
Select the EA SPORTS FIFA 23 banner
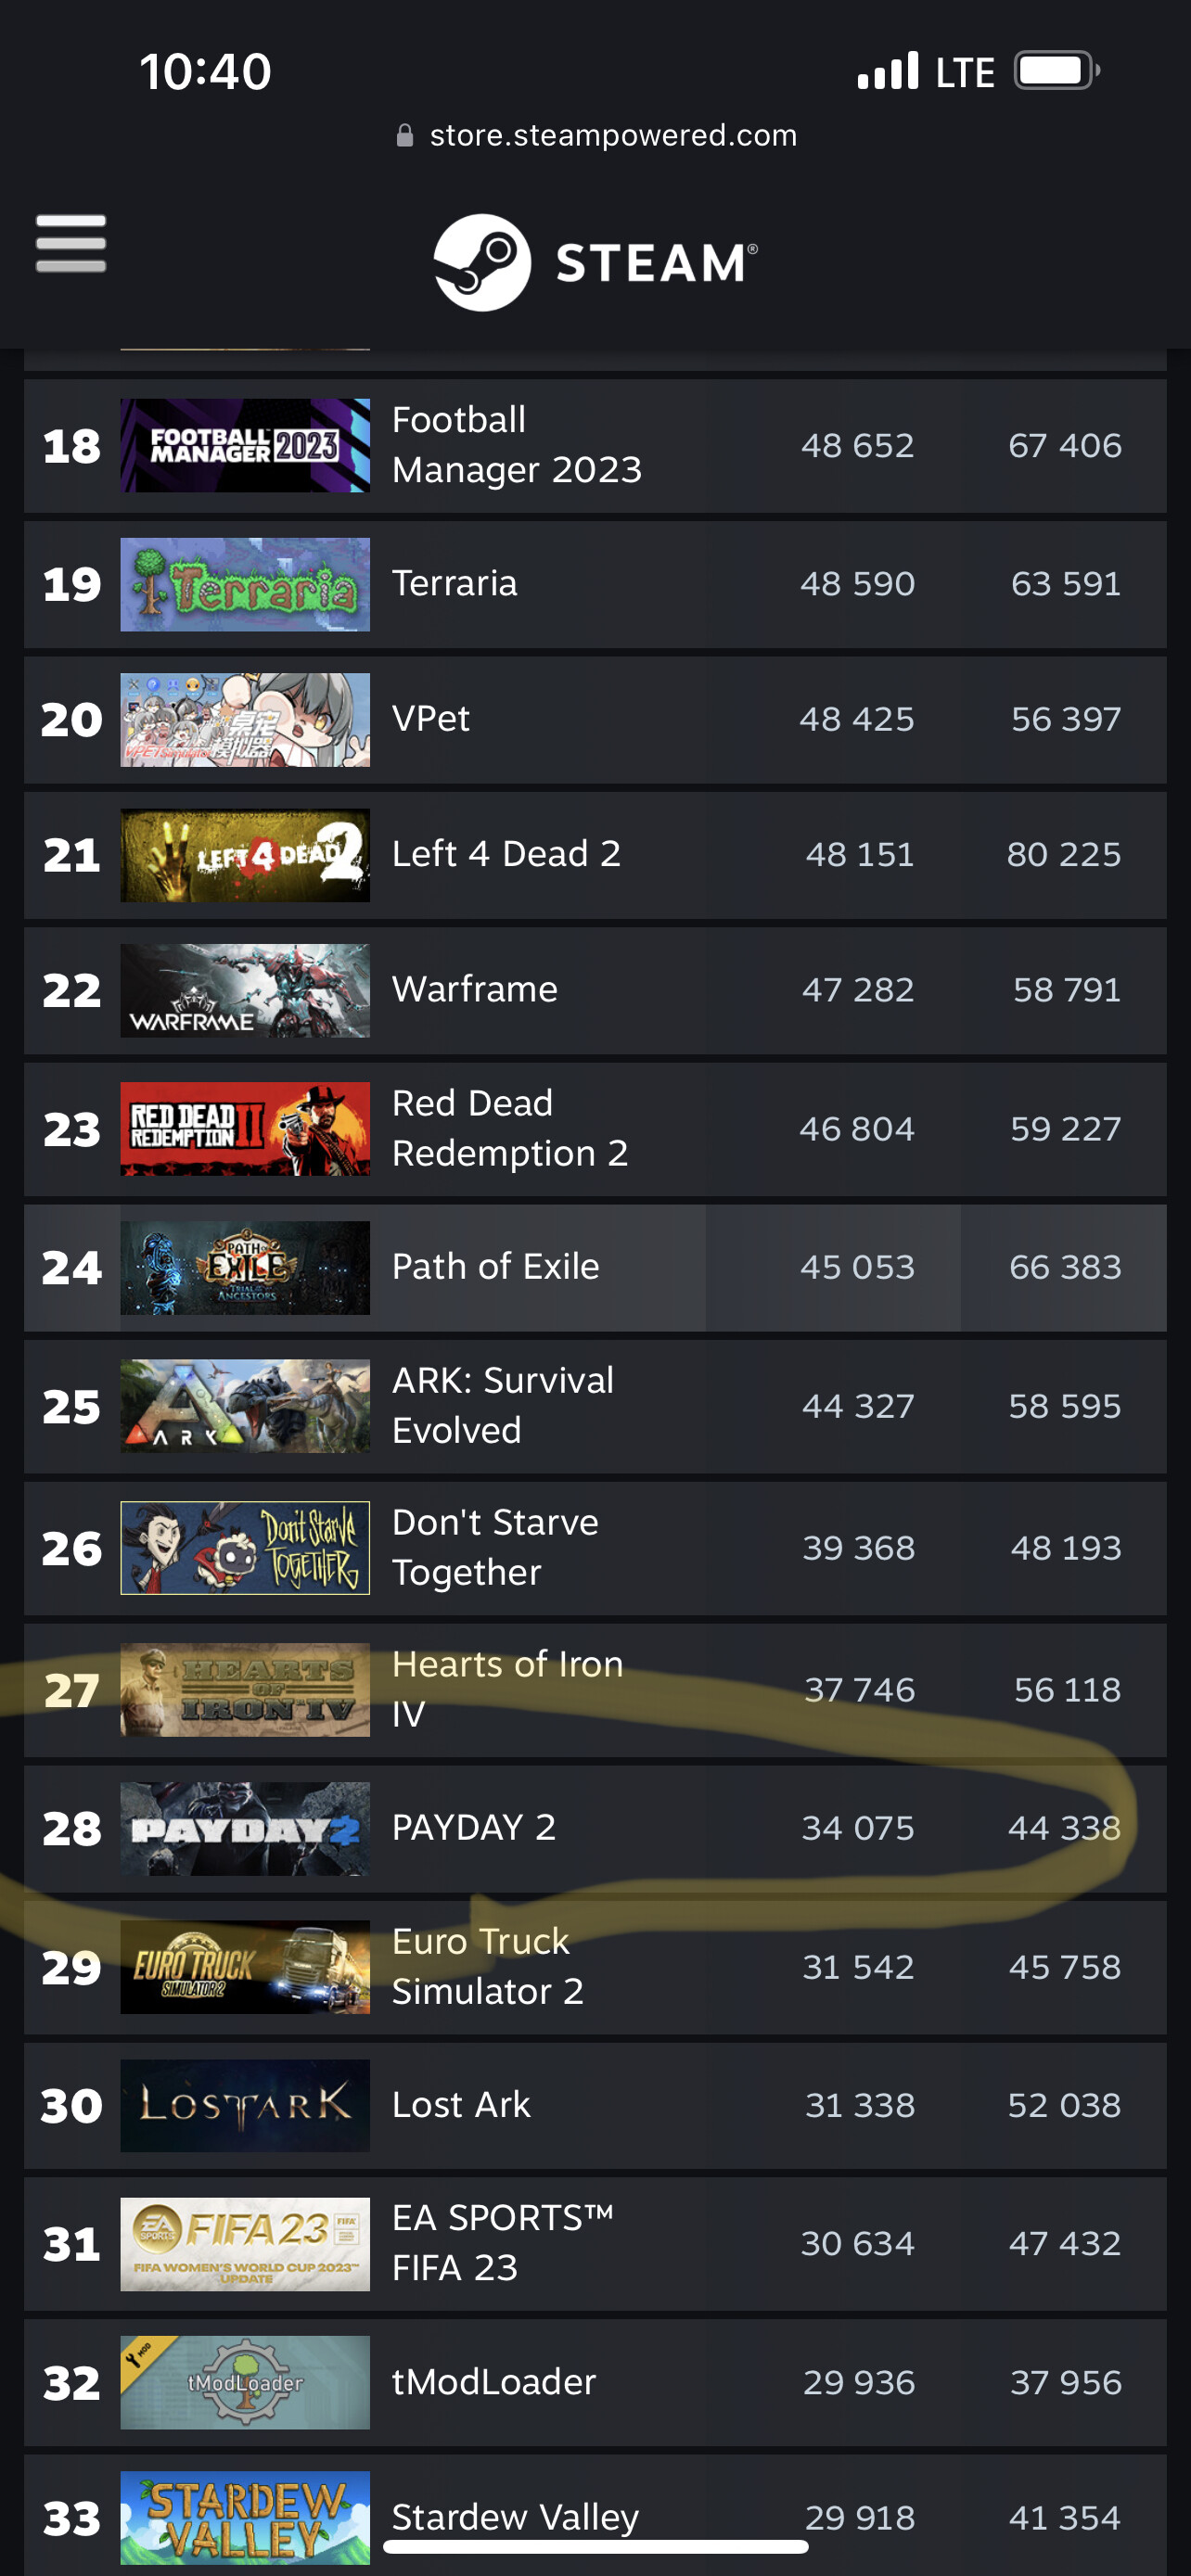(x=245, y=2243)
